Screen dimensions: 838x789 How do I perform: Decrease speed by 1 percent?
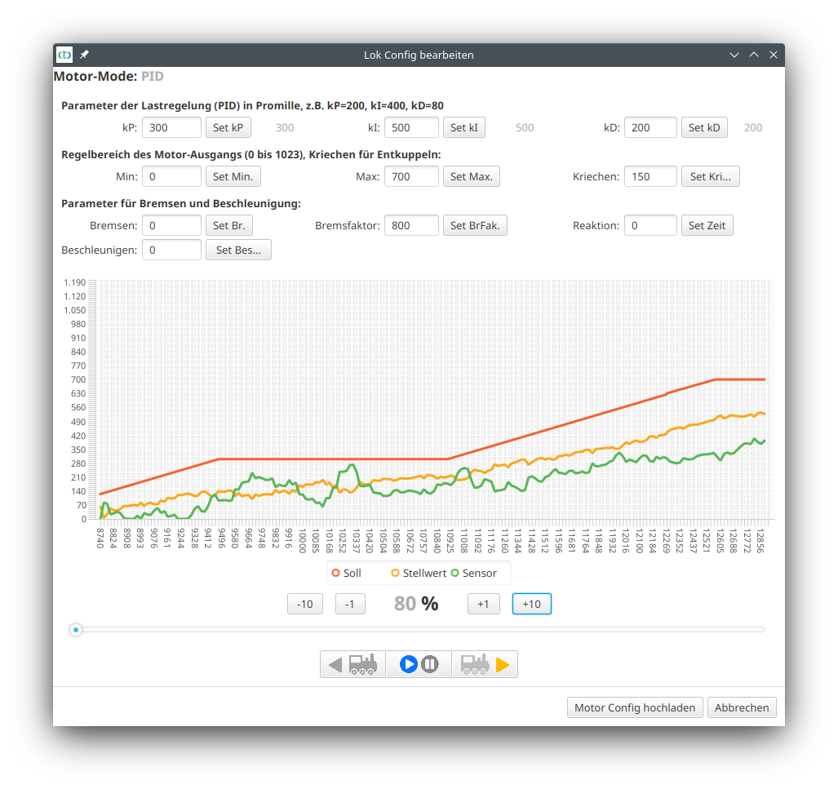[x=350, y=604]
